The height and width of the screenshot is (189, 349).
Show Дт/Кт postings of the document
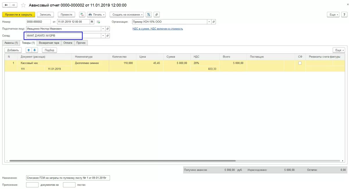[82, 15]
